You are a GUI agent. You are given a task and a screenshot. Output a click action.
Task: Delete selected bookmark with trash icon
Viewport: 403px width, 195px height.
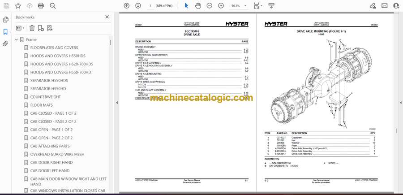(x=32, y=28)
